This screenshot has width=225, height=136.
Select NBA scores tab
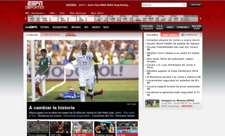coord(52,13)
